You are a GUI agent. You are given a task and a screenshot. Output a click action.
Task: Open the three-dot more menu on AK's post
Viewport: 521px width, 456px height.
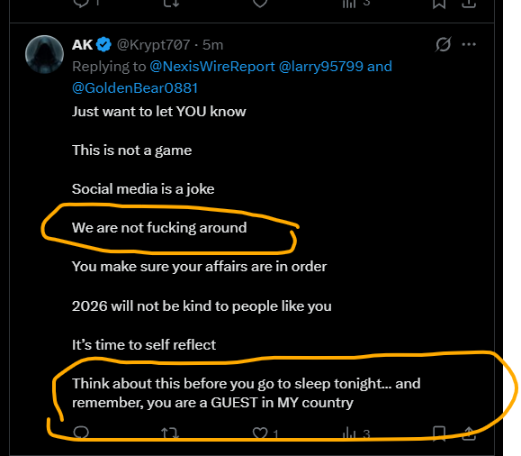click(469, 44)
